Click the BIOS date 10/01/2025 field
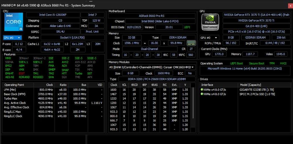 (134, 27)
